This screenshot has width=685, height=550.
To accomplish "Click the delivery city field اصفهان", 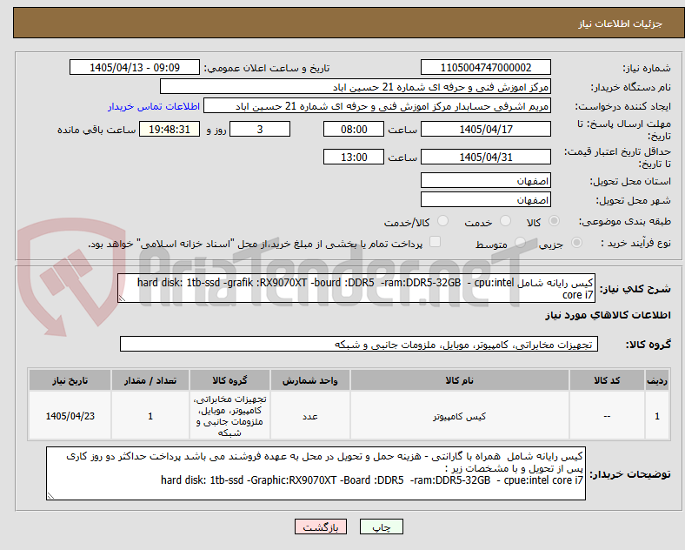I will point(485,200).
